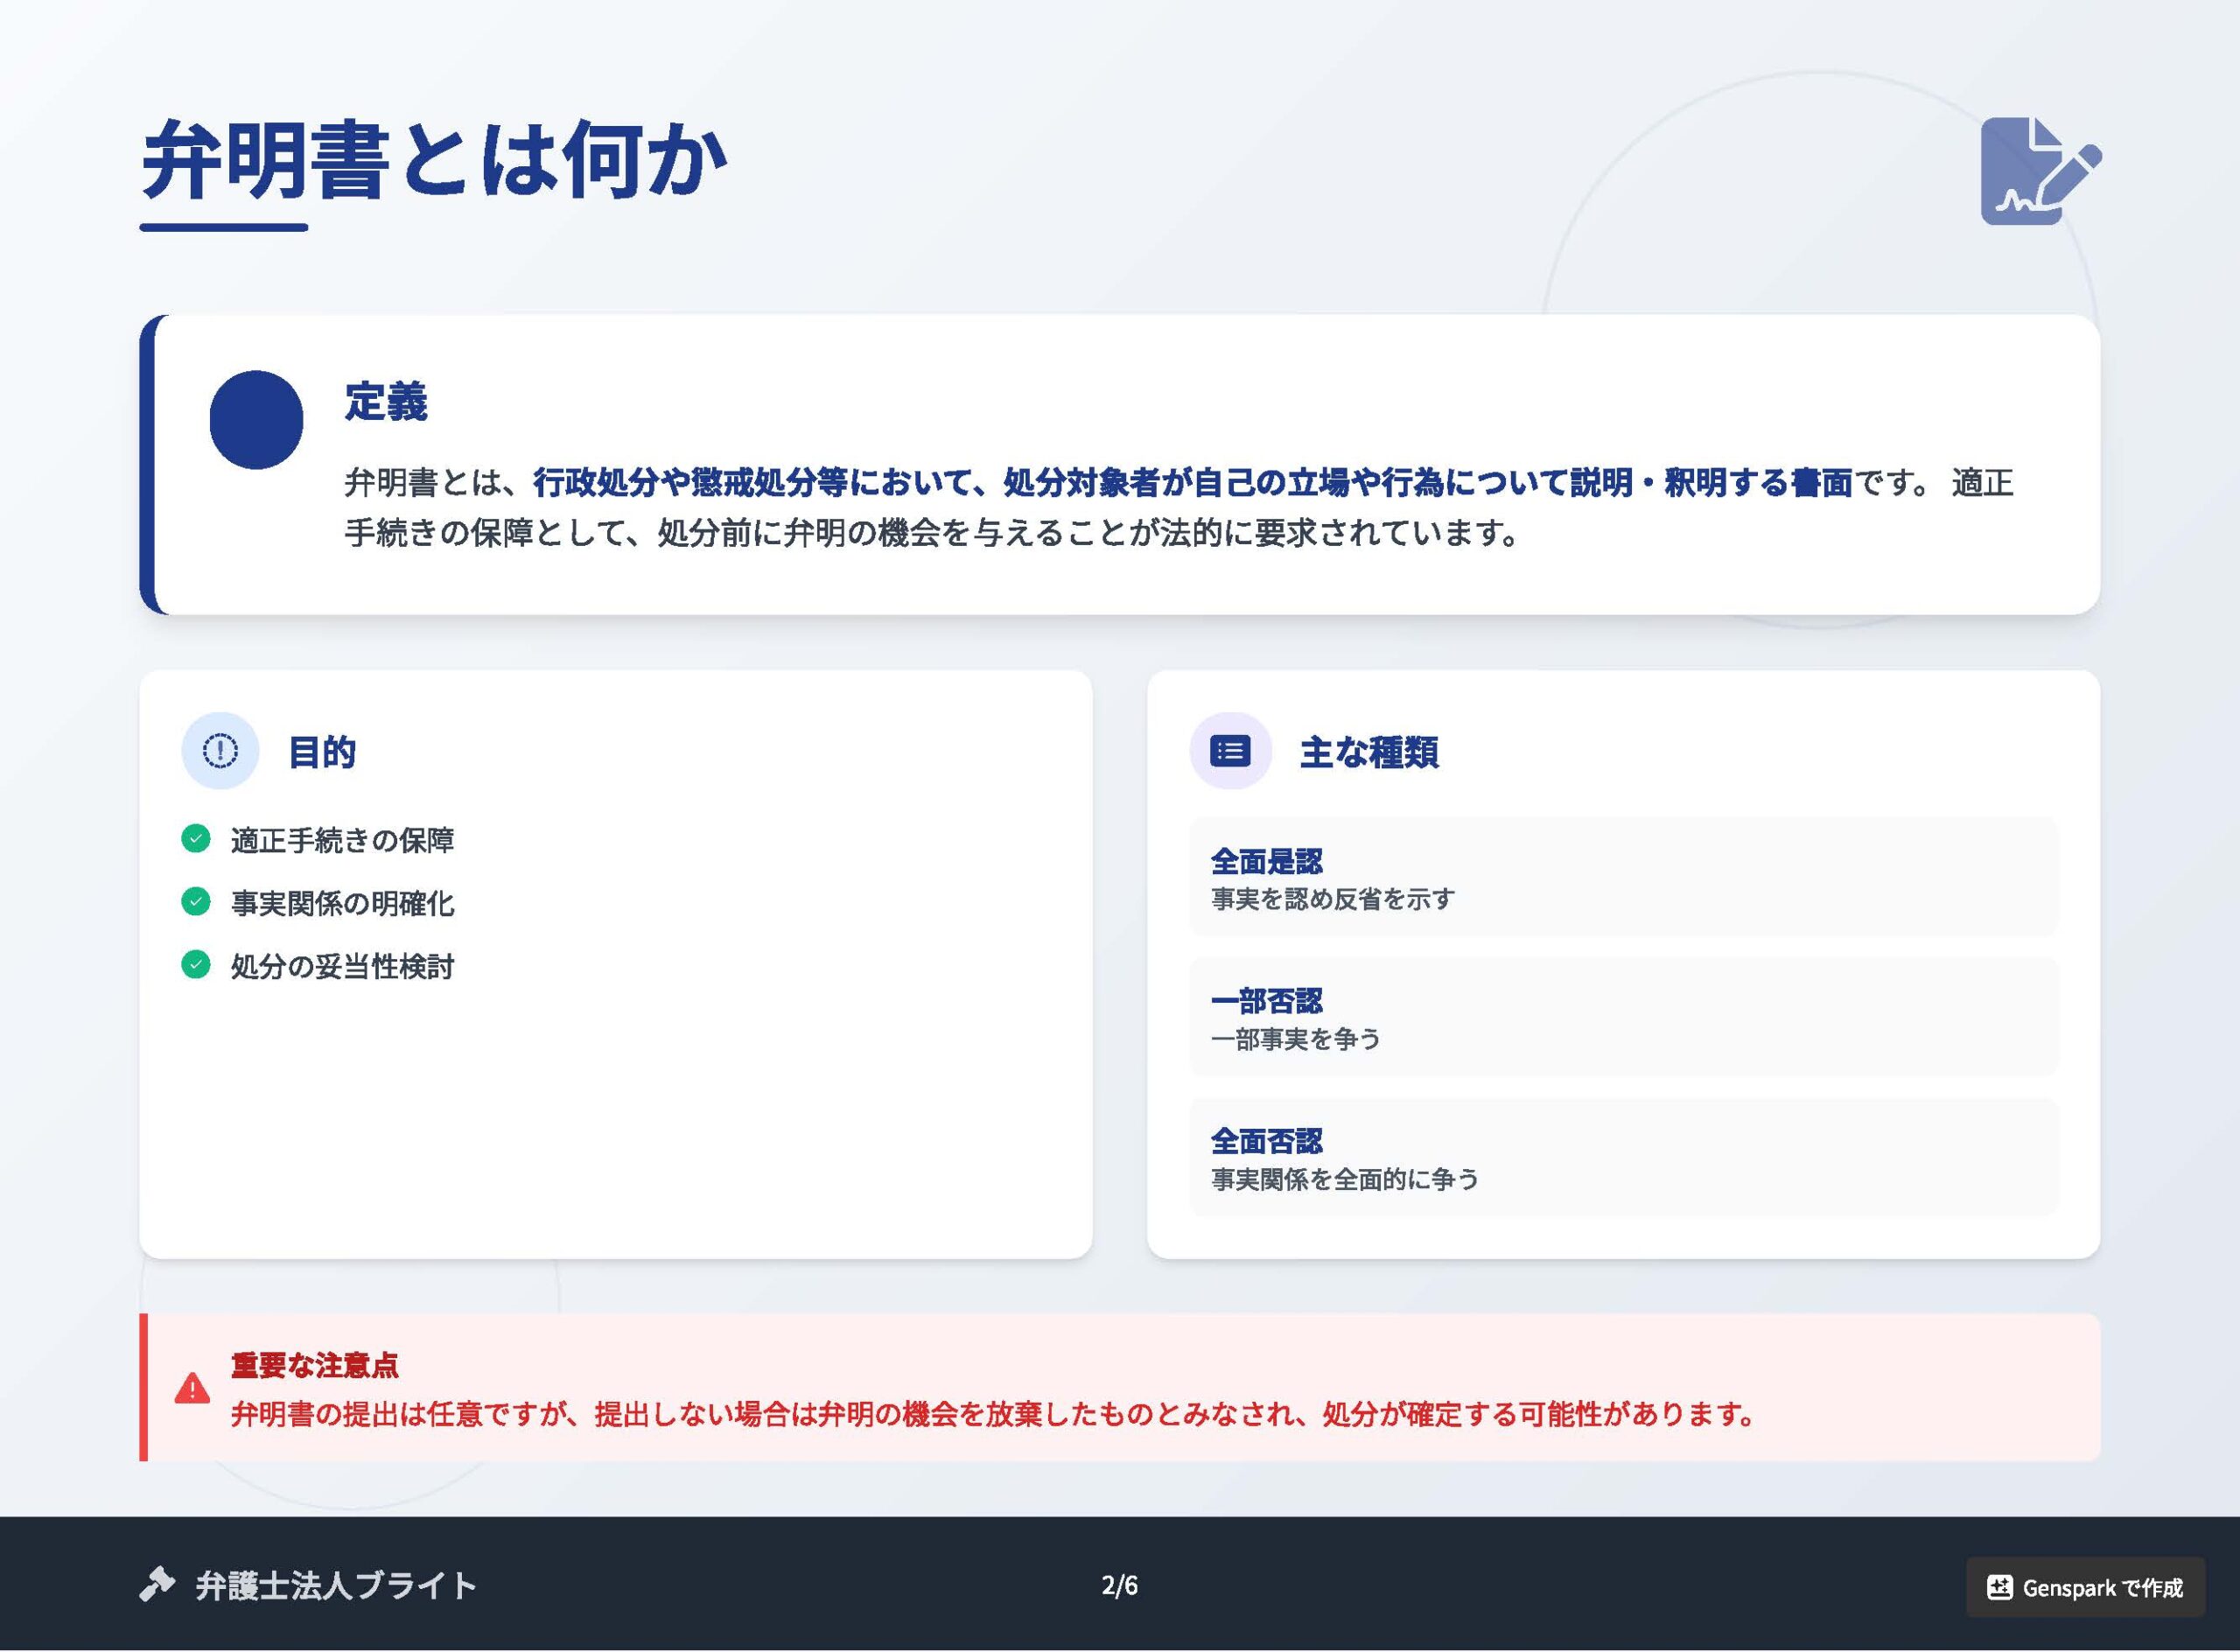Click the document signature icon top right
This screenshot has width=2240, height=1652.
[x=2041, y=171]
